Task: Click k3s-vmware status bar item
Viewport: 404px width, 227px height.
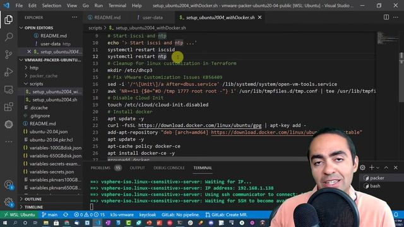Action: coord(122,214)
